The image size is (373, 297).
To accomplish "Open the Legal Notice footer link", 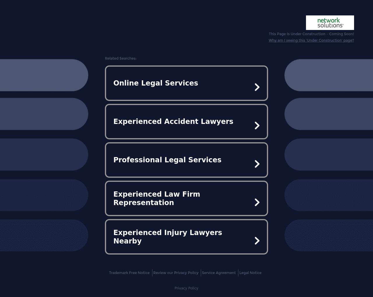I will (x=250, y=273).
